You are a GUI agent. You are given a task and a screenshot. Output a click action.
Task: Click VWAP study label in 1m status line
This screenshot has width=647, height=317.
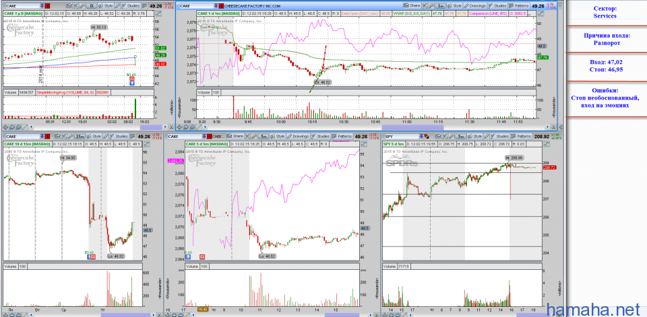coord(411,13)
